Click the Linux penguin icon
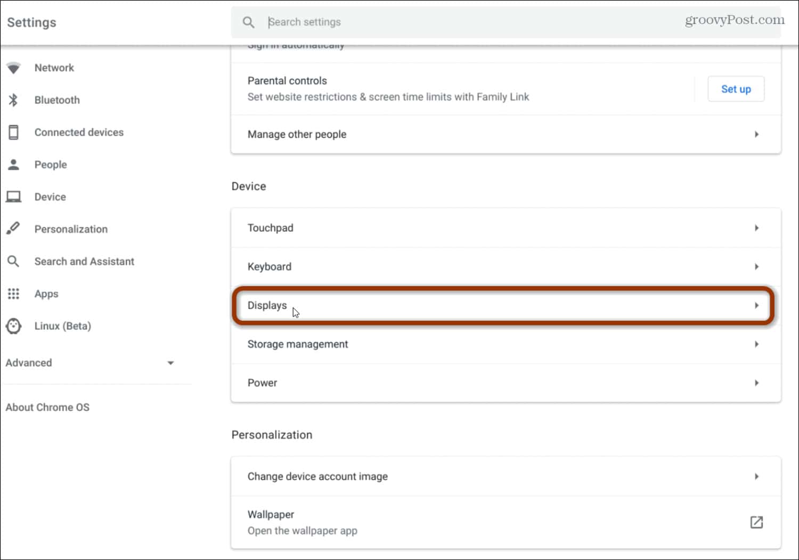 [x=13, y=326]
